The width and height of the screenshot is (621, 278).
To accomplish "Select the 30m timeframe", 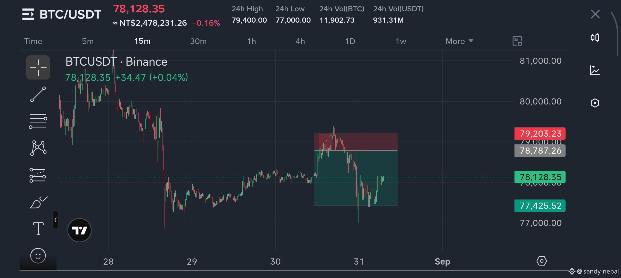I will coord(198,41).
